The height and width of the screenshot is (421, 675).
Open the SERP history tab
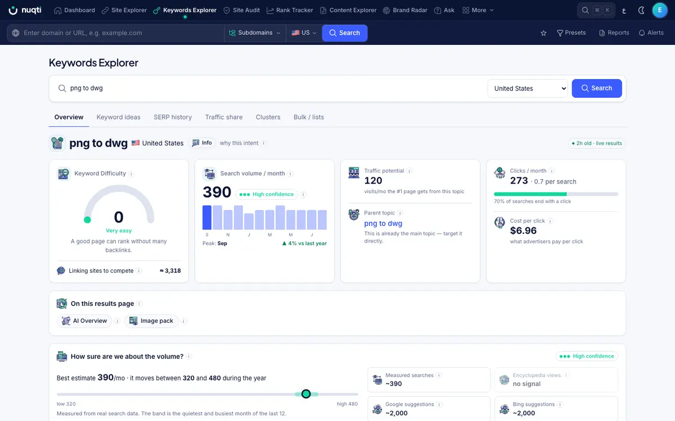173,117
